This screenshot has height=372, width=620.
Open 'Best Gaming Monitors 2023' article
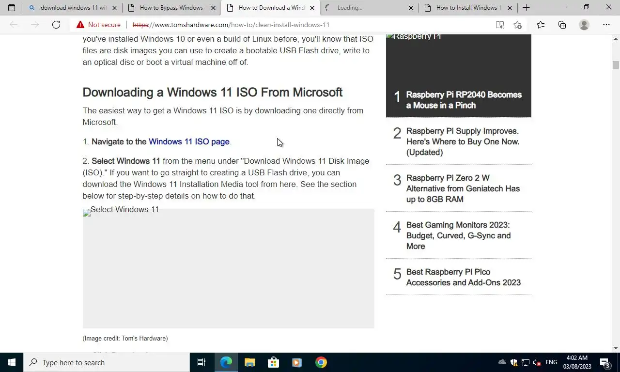pos(458,235)
